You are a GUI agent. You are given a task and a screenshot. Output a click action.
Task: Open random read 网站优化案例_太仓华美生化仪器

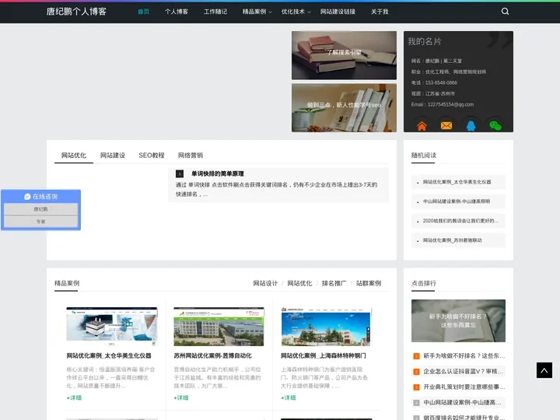point(457,182)
